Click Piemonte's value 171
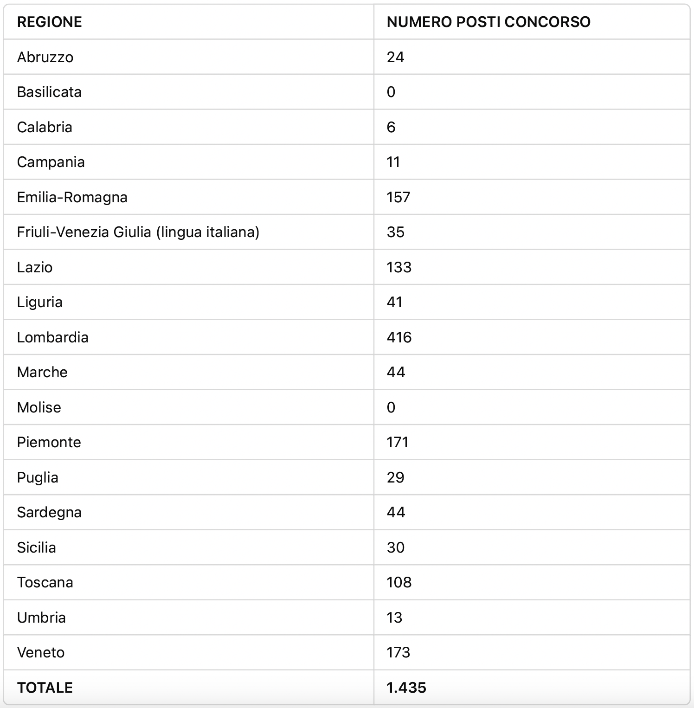The image size is (694, 708). pos(398,442)
